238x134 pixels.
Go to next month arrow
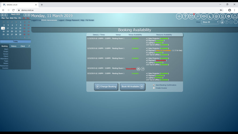[25, 15]
